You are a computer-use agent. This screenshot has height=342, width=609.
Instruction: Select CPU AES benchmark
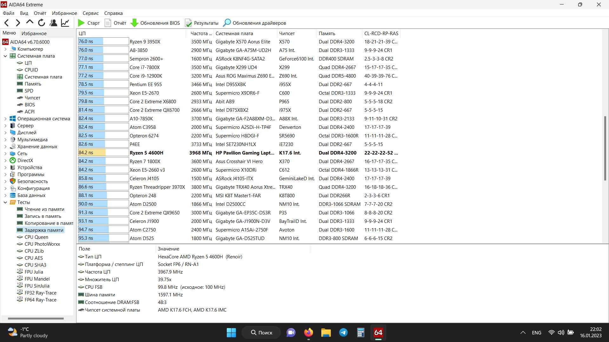click(x=30, y=258)
